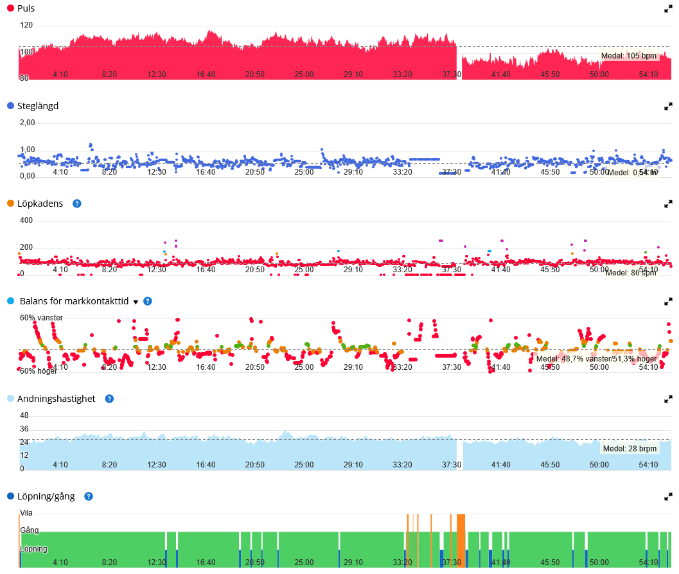Click the "Vila" axis label
This screenshot has height=574, width=679.
(x=26, y=513)
